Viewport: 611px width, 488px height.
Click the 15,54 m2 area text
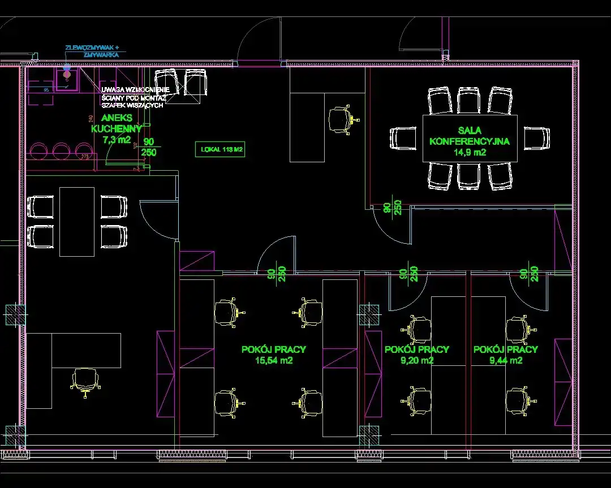point(274,360)
